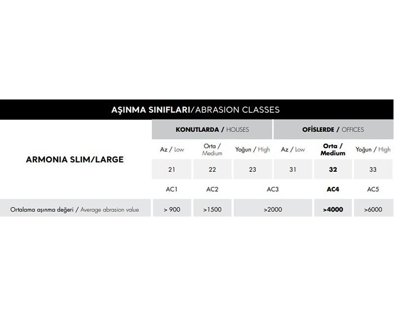Image resolution: width=394 pixels, height=315 pixels.
Task: Select the bold >4000 value cell
Action: pyautogui.click(x=333, y=208)
